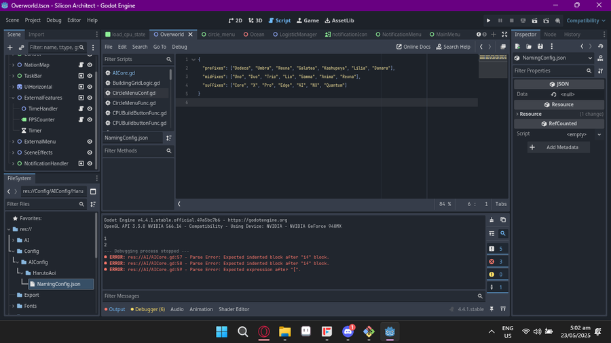
Task: Save the resource in Inspector
Action: pos(540,46)
